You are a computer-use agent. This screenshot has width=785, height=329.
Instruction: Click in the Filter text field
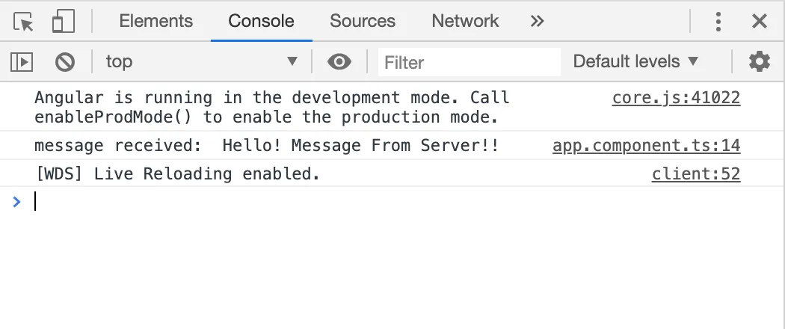[470, 62]
